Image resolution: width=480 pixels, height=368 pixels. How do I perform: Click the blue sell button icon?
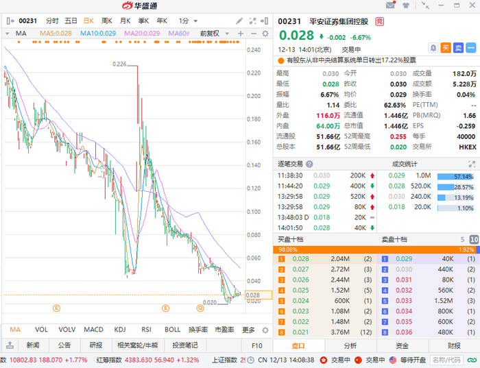tap(458, 48)
